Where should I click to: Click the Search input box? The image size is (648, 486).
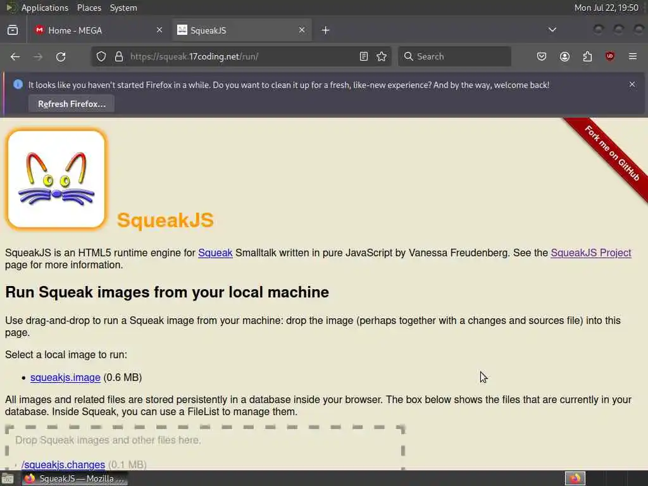pos(454,56)
